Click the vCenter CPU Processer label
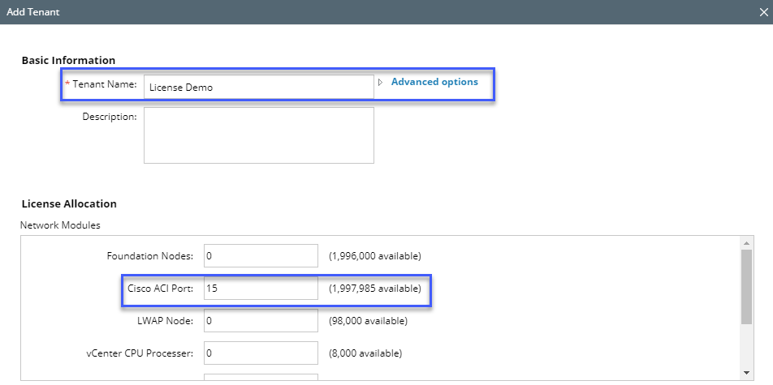The width and height of the screenshot is (773, 385). click(x=142, y=353)
